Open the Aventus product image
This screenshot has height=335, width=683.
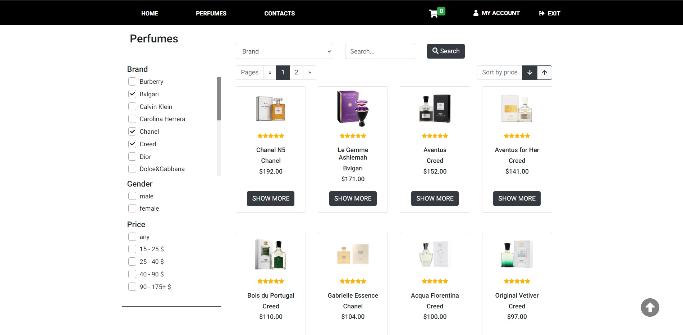(x=435, y=109)
